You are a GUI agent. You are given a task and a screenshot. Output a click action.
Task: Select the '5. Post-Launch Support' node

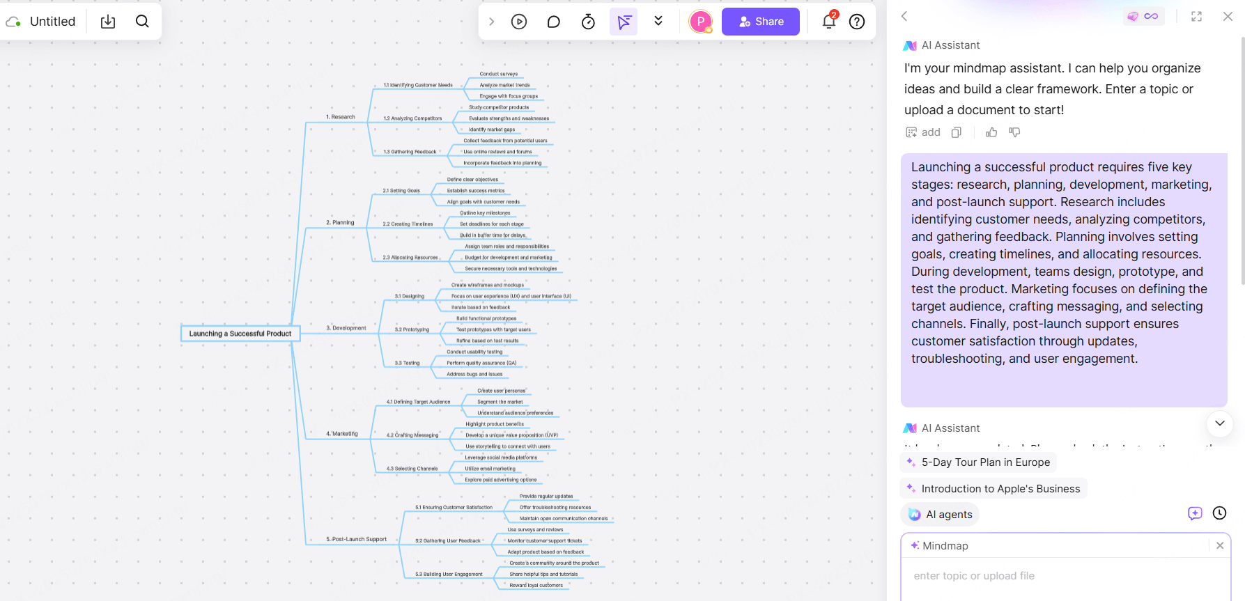tap(357, 540)
